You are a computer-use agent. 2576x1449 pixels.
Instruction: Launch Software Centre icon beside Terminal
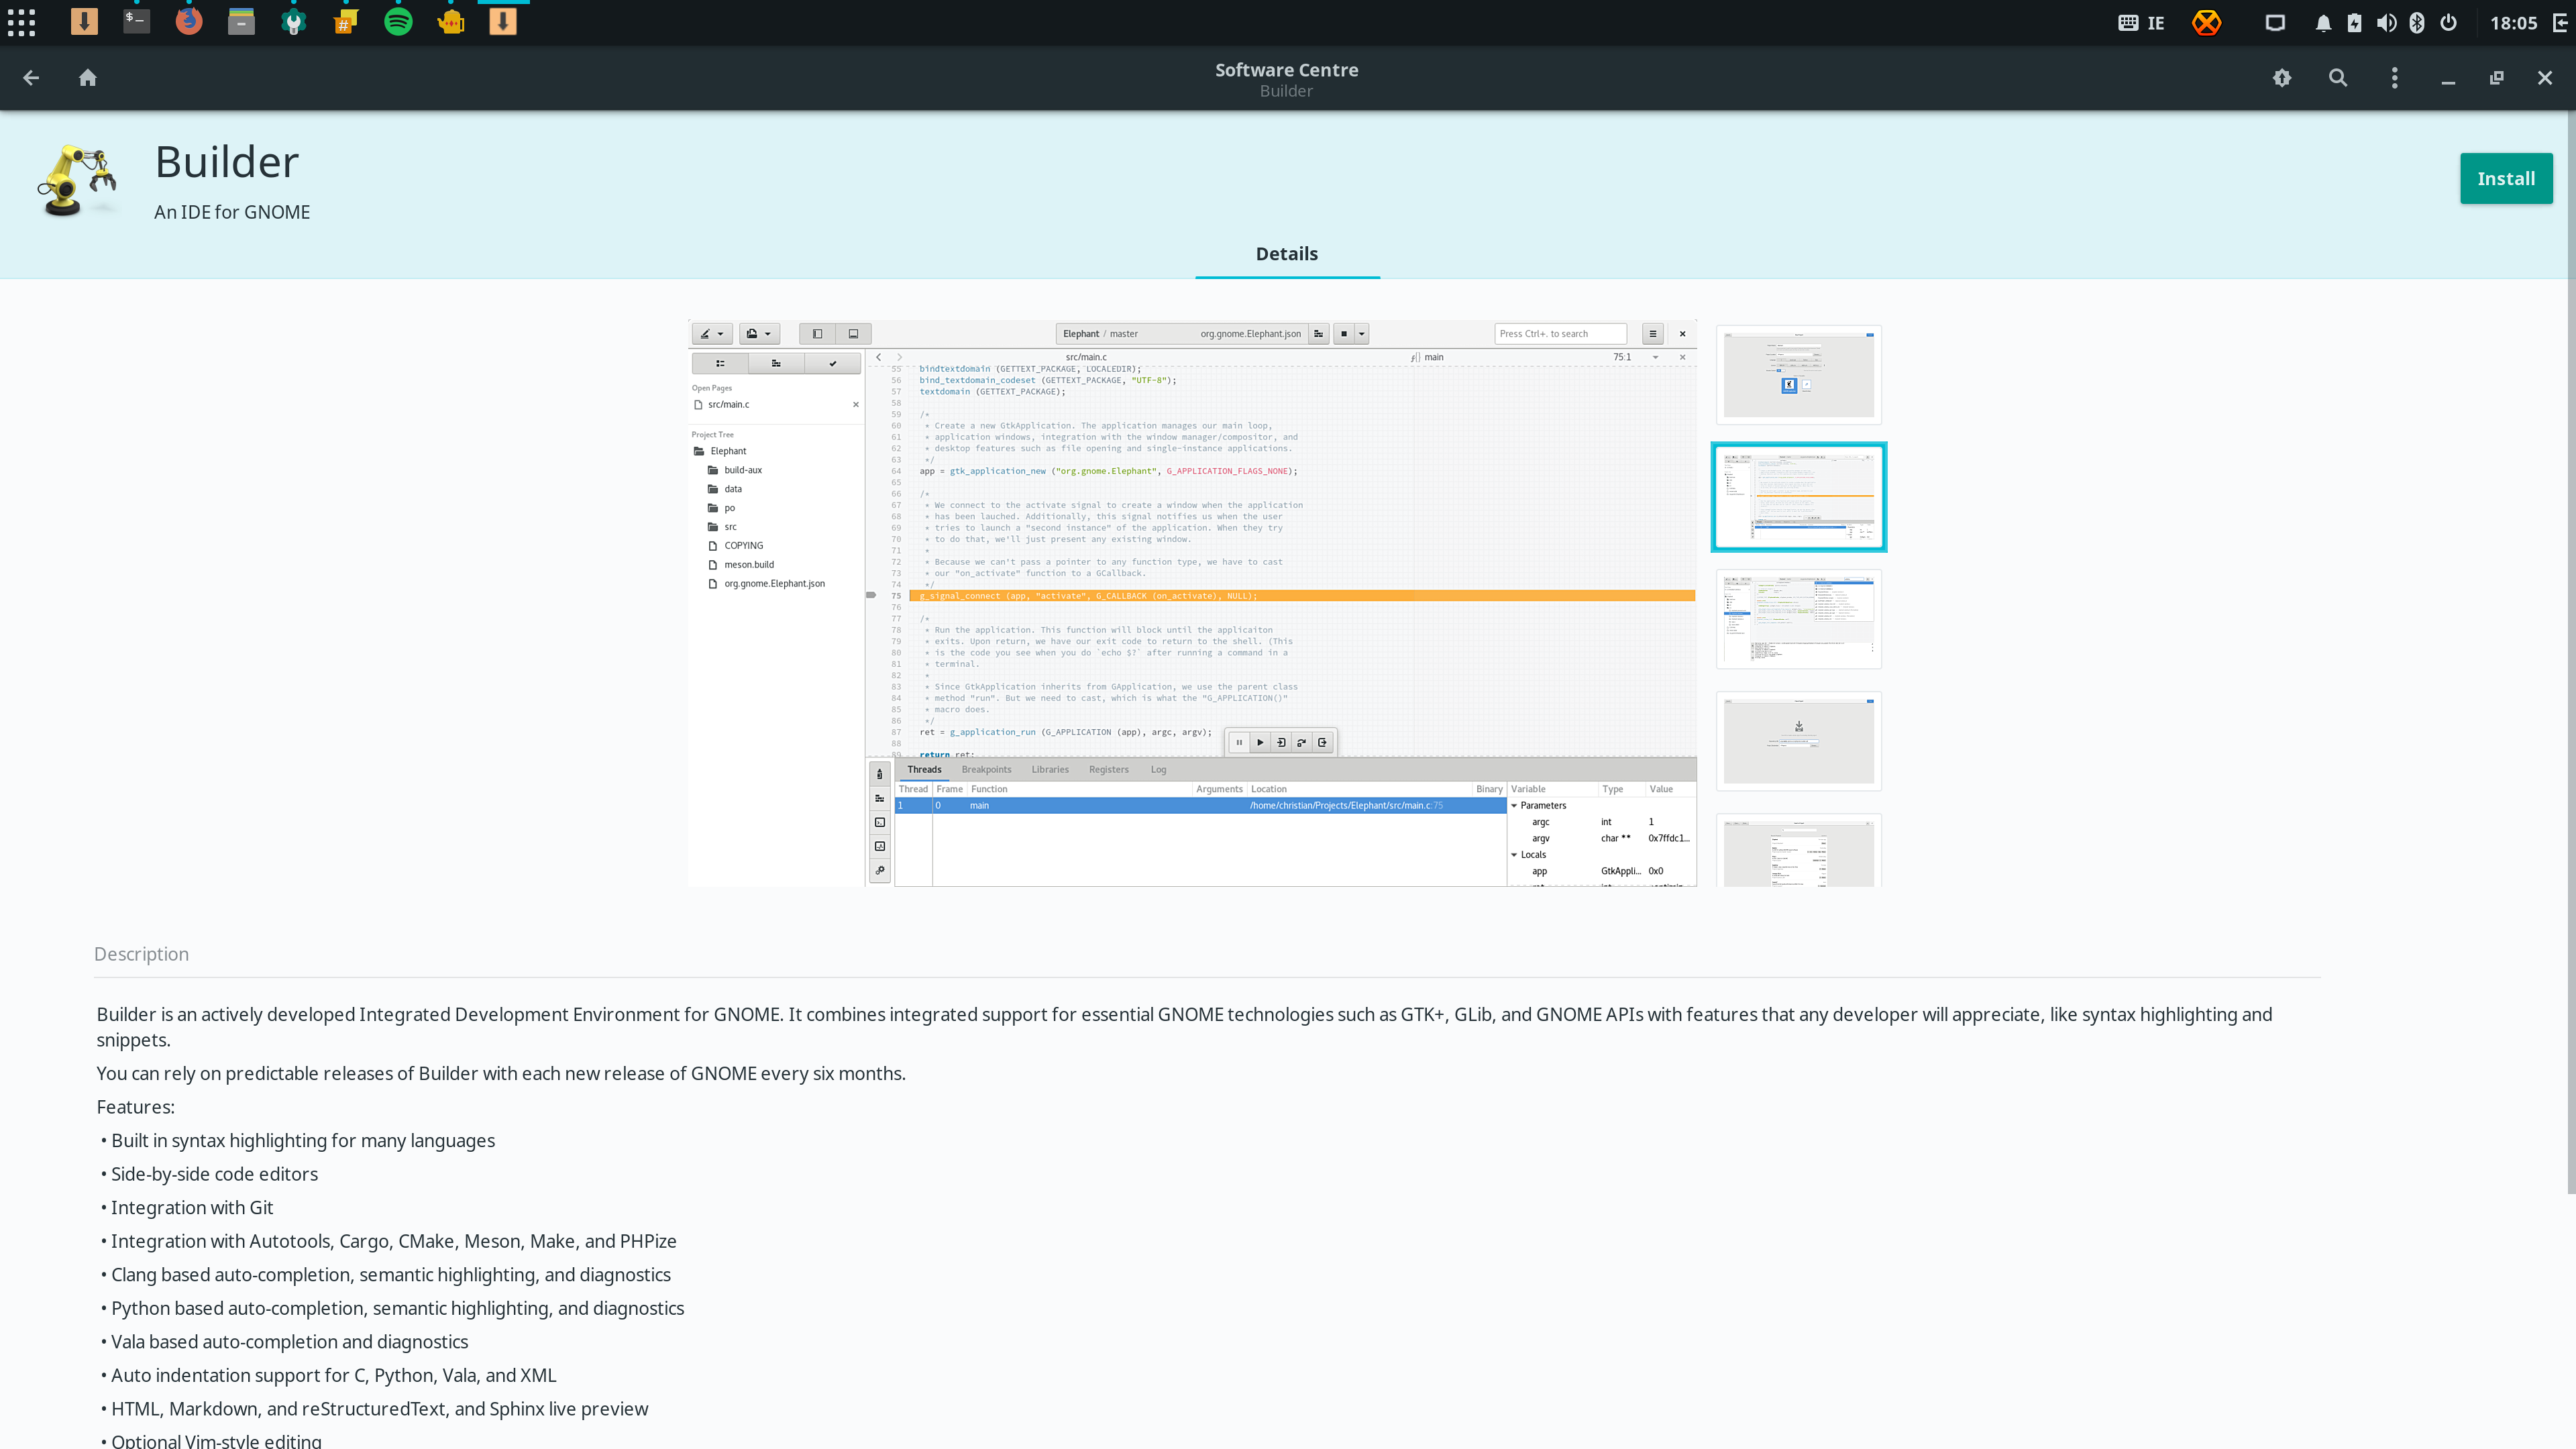tap(84, 22)
